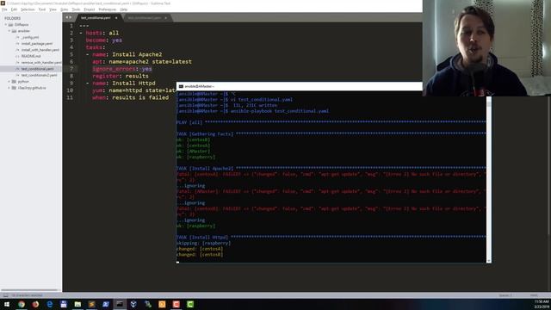
Task: Toggle the sidebar icon in status bar
Action: 6,295
